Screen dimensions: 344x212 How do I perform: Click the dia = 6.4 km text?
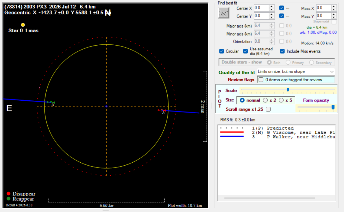(317, 27)
